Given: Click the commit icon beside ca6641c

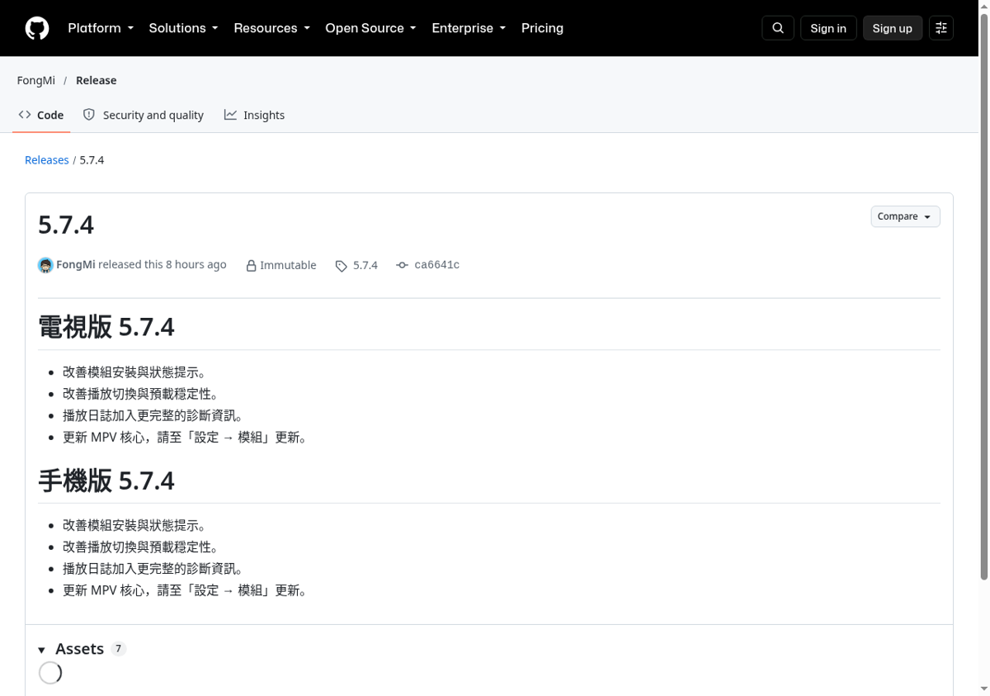Looking at the screenshot, I should click(402, 265).
